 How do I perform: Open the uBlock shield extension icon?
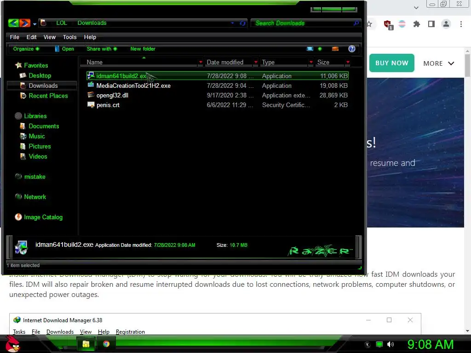(388, 24)
